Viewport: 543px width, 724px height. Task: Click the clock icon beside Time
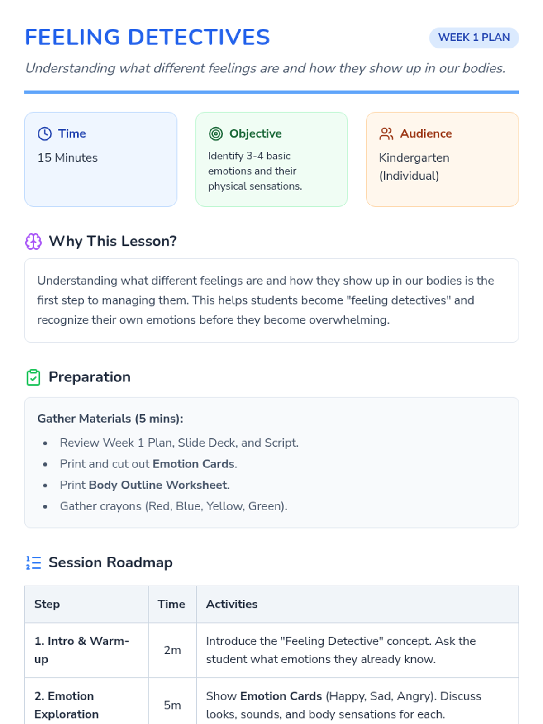point(44,133)
